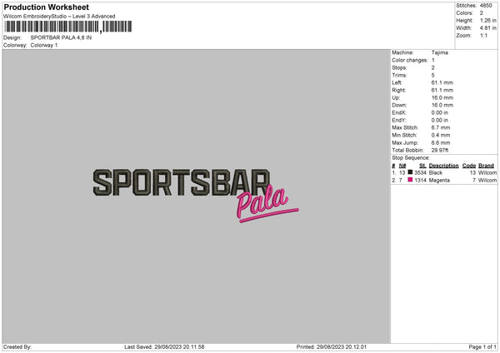
Task: Click the "Code" column header
Action: coord(469,166)
